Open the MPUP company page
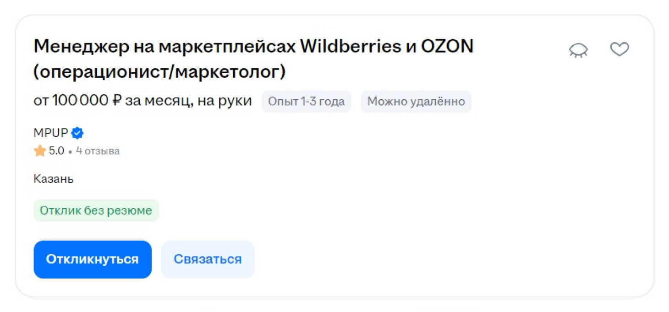Screen dimensions: 669x312 click(x=51, y=133)
